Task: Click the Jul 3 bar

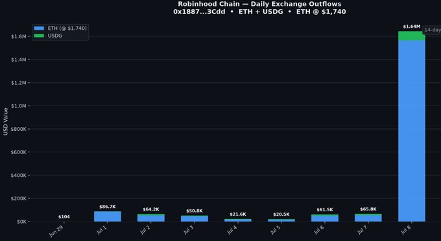Action: 195,218
